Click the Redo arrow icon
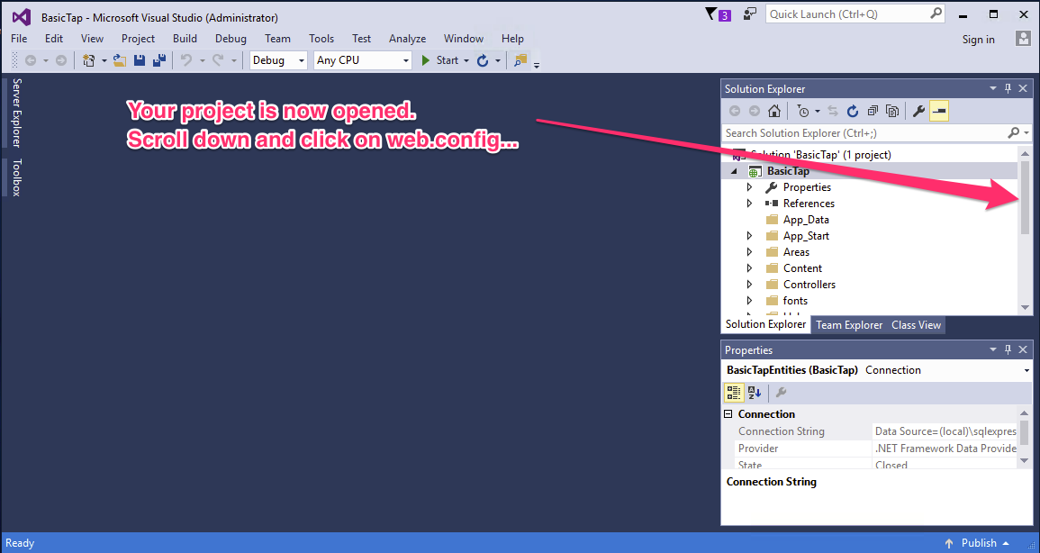Viewport: 1040px width, 553px height. pyautogui.click(x=218, y=60)
